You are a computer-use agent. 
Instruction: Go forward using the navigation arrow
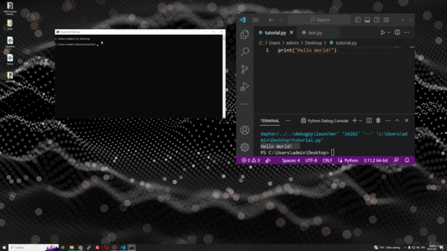click(x=281, y=20)
